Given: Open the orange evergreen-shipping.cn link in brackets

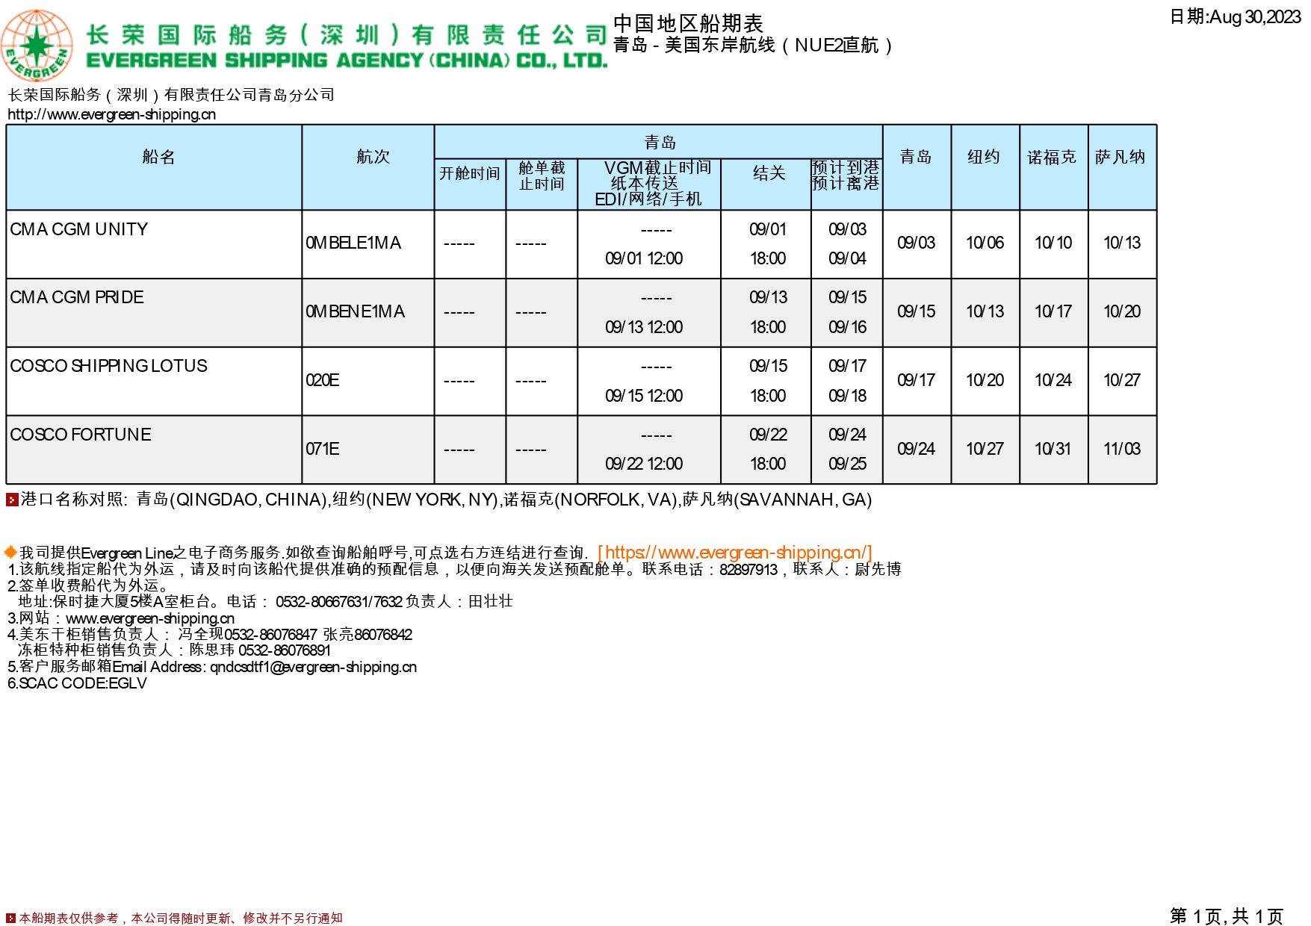Looking at the screenshot, I should click(x=735, y=553).
